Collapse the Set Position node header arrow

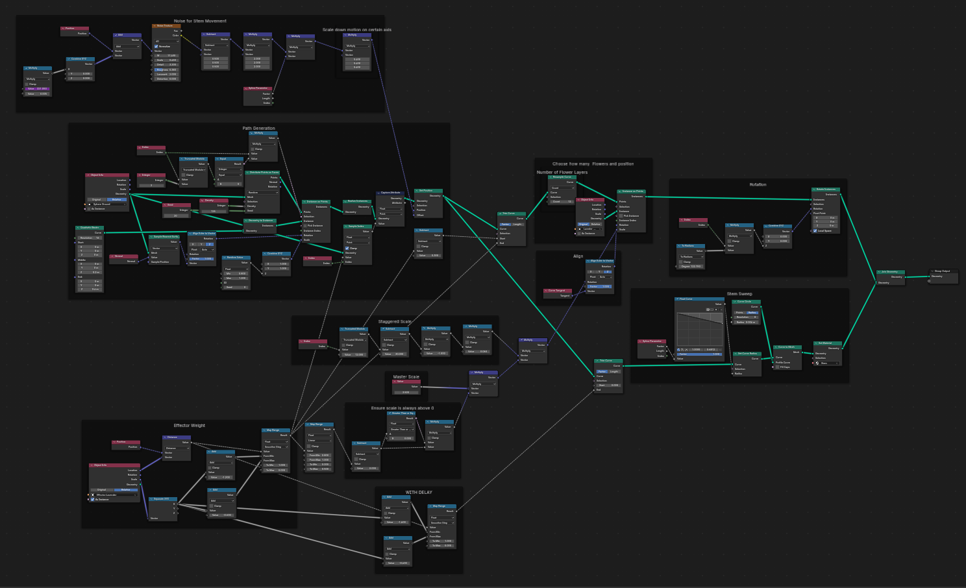(417, 191)
